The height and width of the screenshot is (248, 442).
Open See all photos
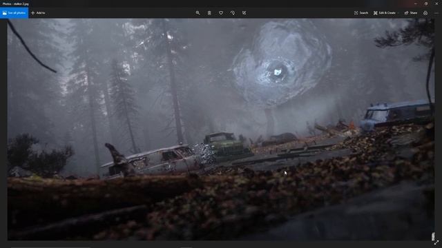[14, 13]
